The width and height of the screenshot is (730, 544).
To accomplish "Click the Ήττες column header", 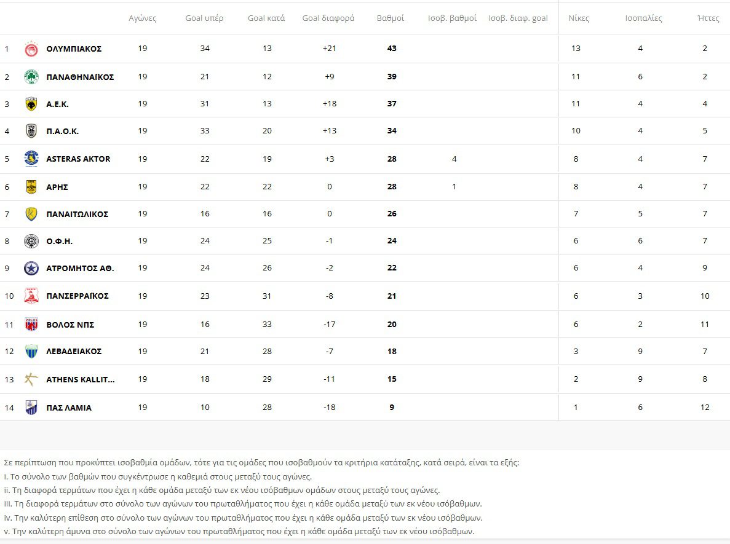I will click(708, 18).
